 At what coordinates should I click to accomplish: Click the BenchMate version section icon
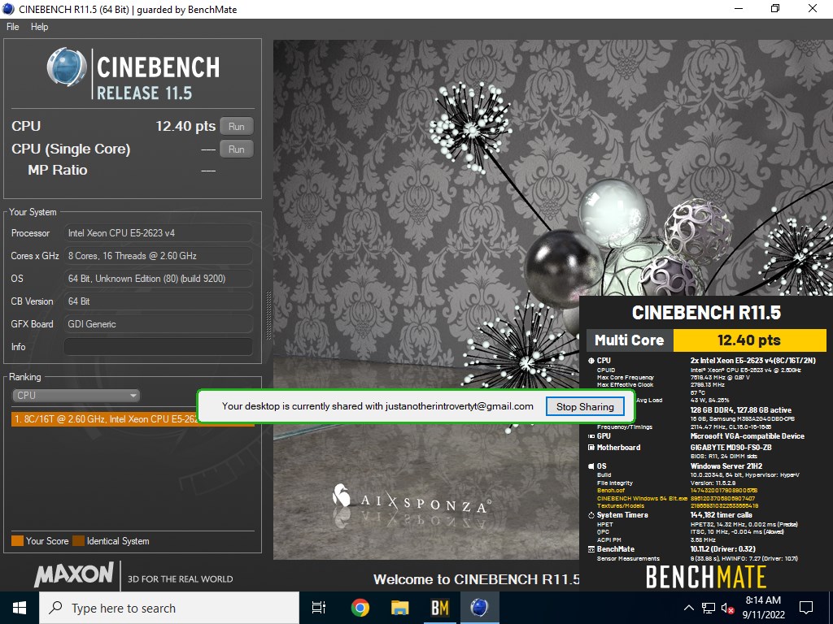(591, 549)
